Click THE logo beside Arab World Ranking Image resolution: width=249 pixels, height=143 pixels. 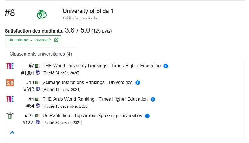[10, 99]
